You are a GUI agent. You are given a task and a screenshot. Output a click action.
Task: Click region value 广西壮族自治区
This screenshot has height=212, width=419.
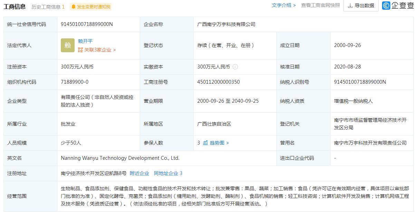click(x=214, y=124)
